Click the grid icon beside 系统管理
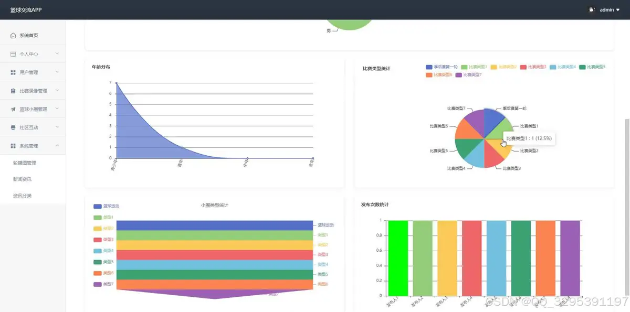Image resolution: width=630 pixels, height=312 pixels. pos(13,146)
